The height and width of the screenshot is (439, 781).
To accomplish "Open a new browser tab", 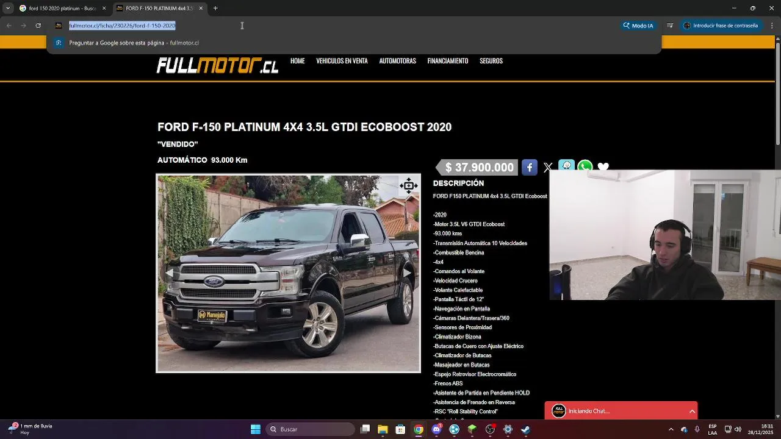I will click(x=215, y=8).
